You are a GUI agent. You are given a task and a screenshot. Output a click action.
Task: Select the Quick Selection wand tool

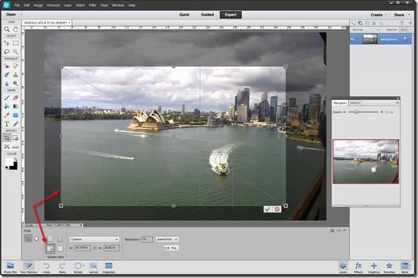(16, 51)
